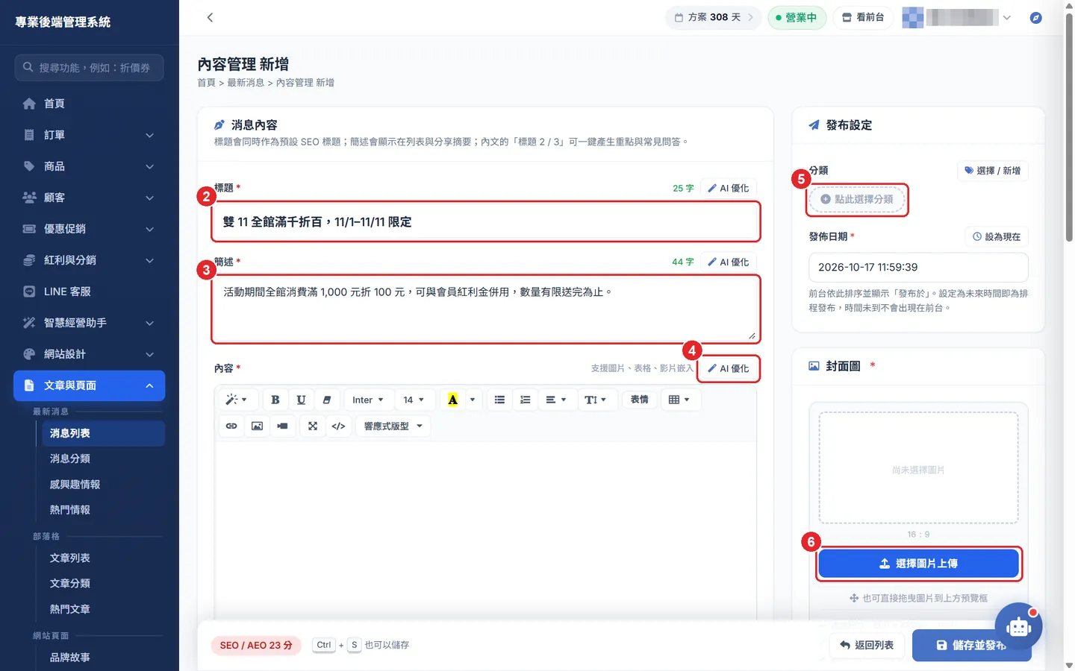Collapse the 文章與頁面 sidebar menu

point(89,385)
